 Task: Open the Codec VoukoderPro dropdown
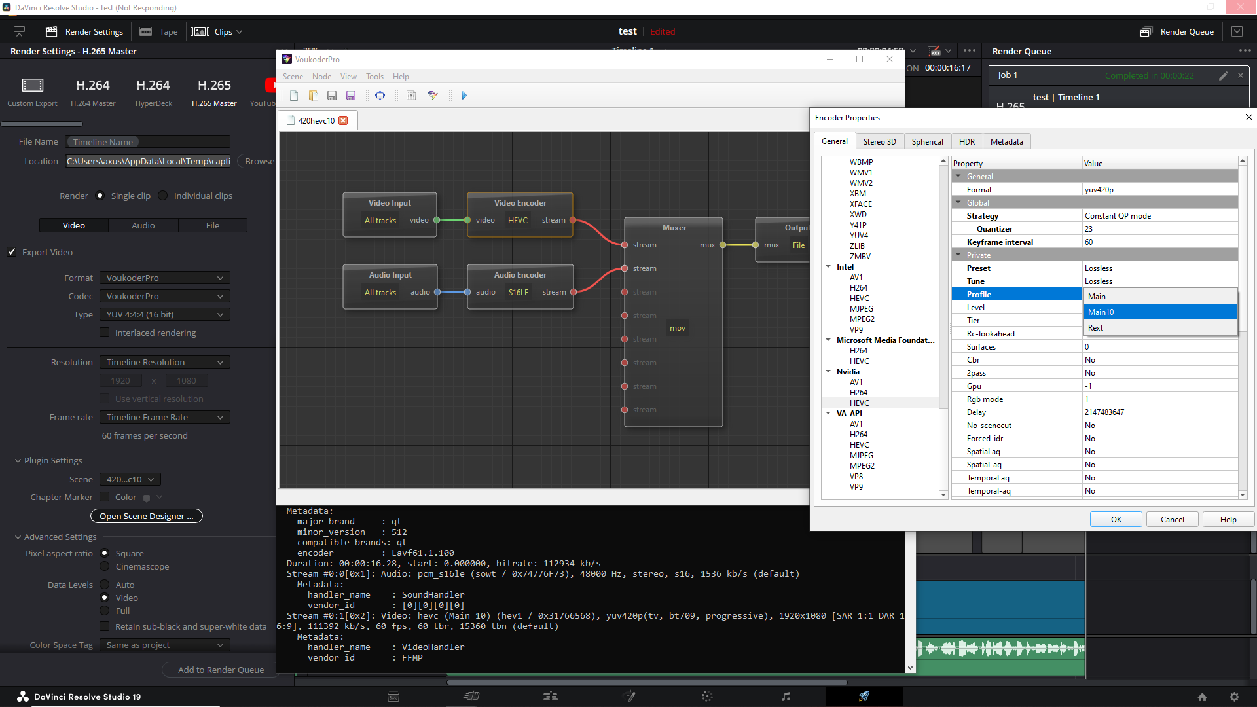(x=164, y=296)
